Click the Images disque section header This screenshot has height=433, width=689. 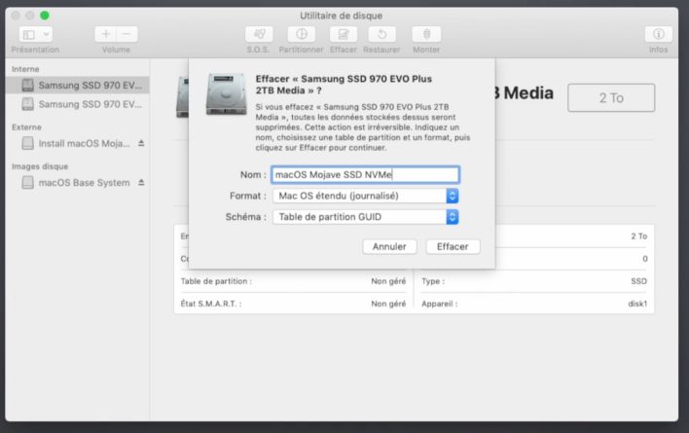pos(40,166)
